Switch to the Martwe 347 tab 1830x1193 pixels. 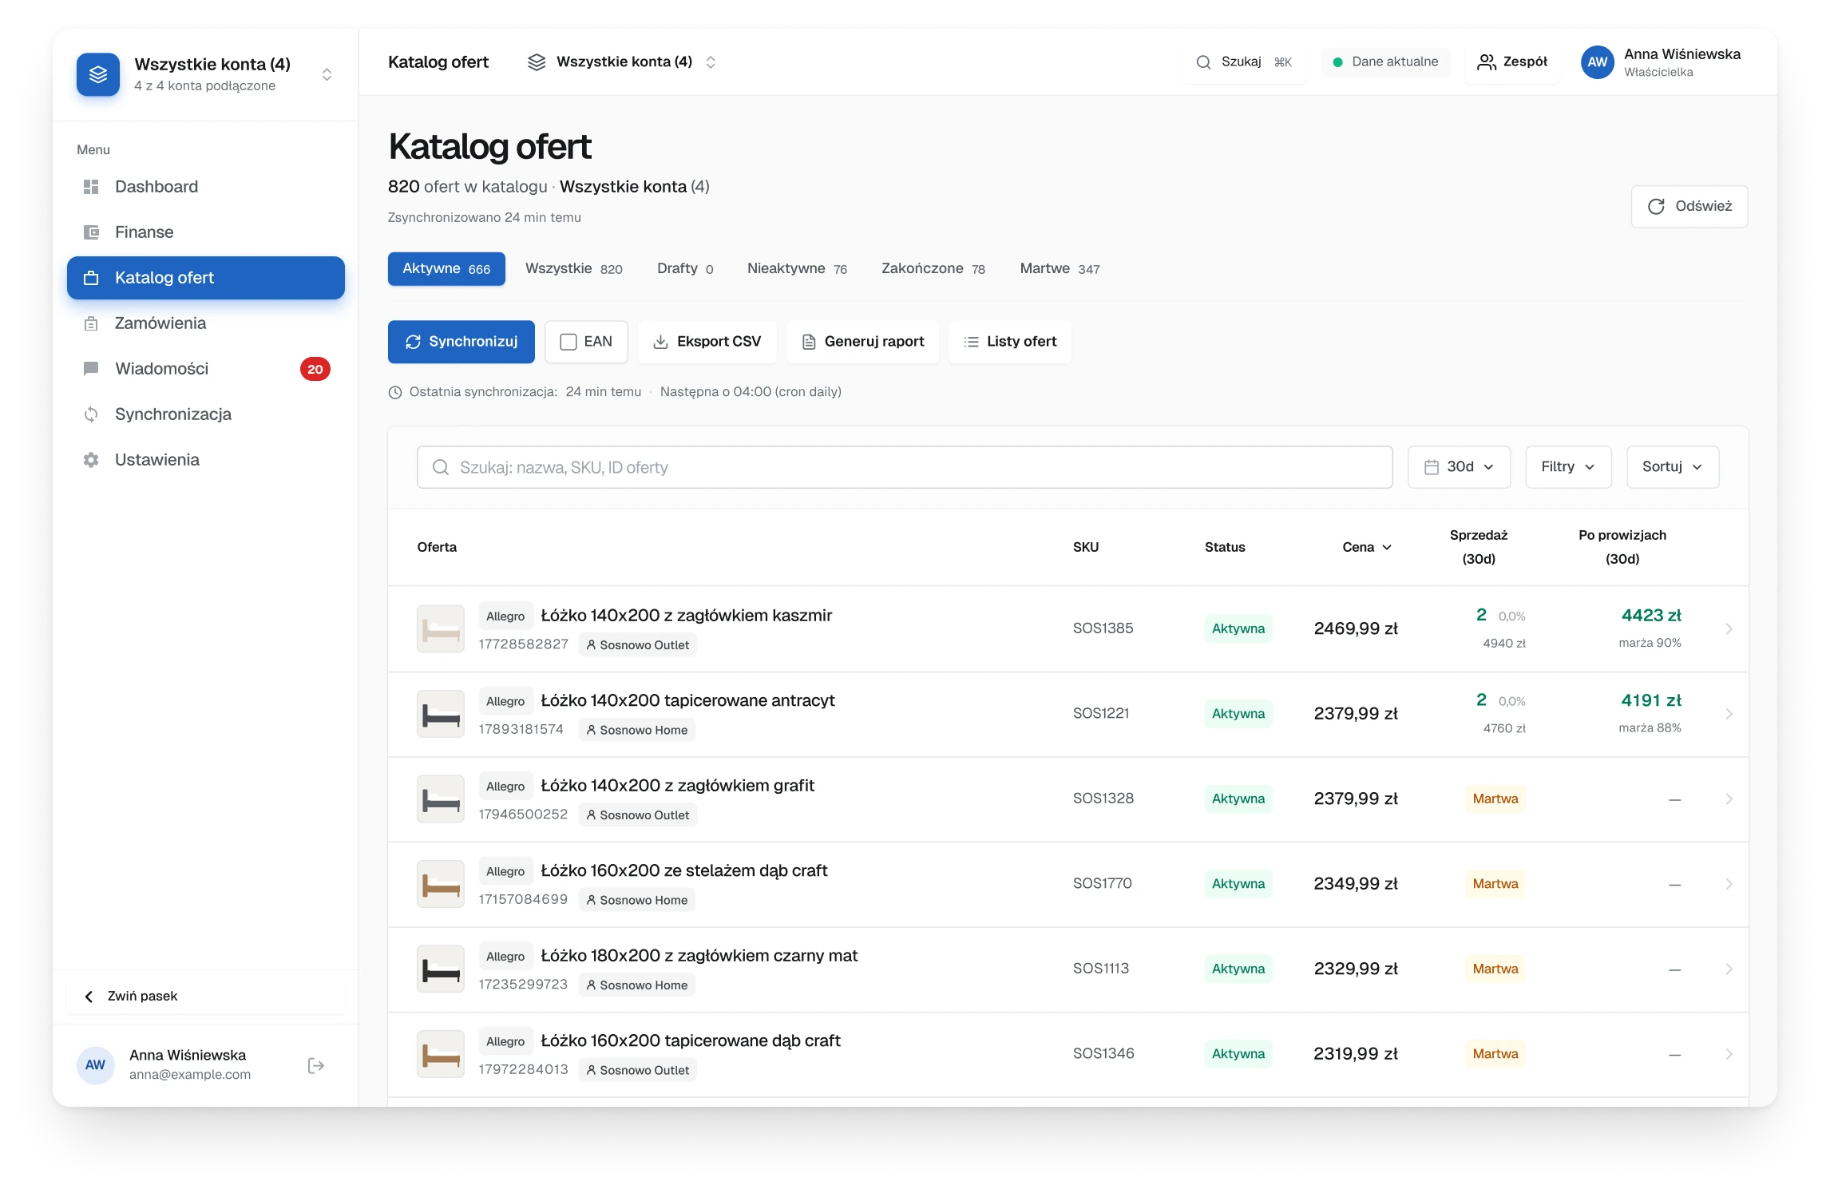pos(1060,269)
